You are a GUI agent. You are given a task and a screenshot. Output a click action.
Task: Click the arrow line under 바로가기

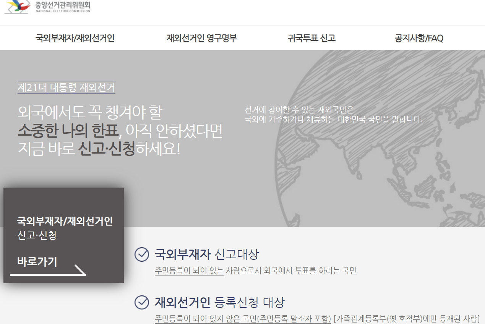point(48,271)
